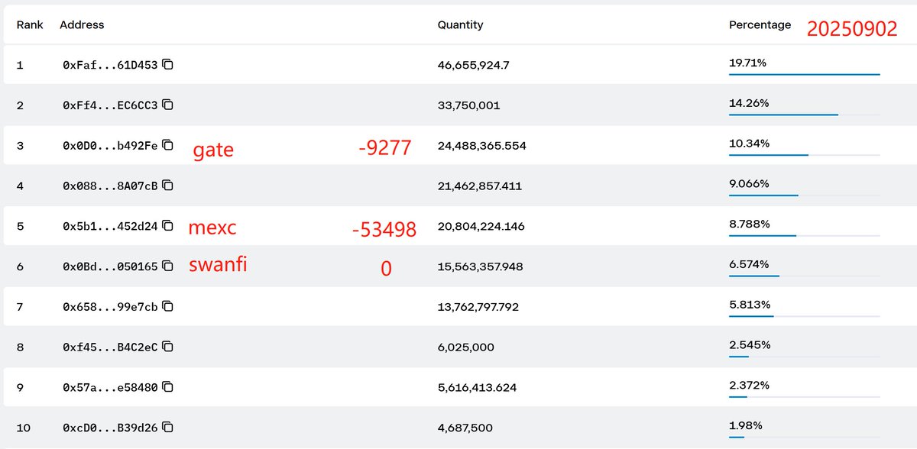917x449 pixels.
Task: Click the Percentage column header
Action: pos(760,25)
